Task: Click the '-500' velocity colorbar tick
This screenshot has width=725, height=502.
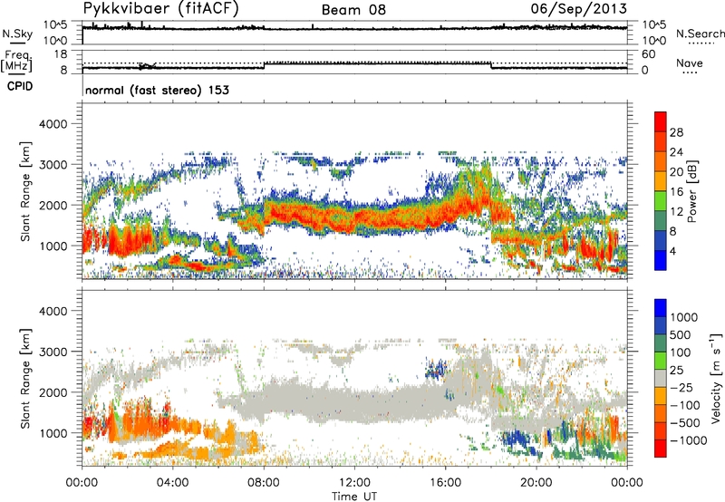Action: pos(685,423)
